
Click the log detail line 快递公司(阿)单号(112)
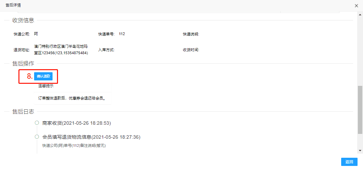click(x=74, y=146)
